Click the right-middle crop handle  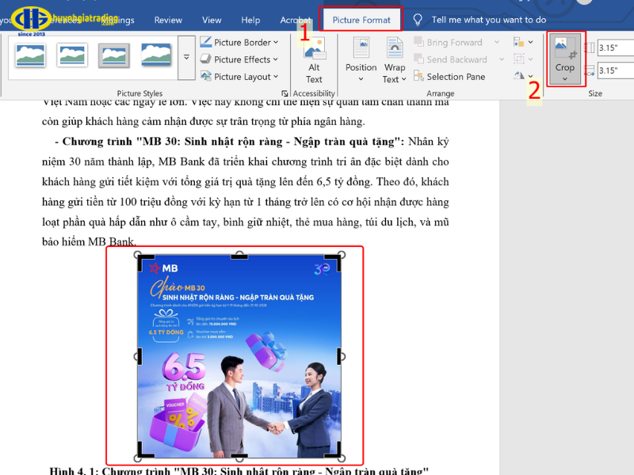[x=339, y=357]
